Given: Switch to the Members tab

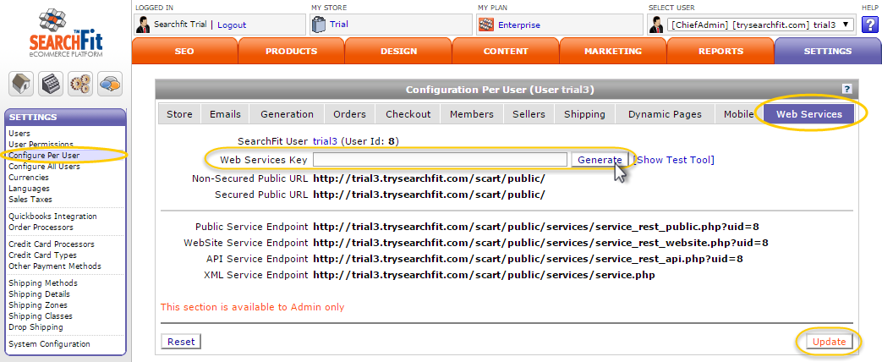Looking at the screenshot, I should (471, 114).
